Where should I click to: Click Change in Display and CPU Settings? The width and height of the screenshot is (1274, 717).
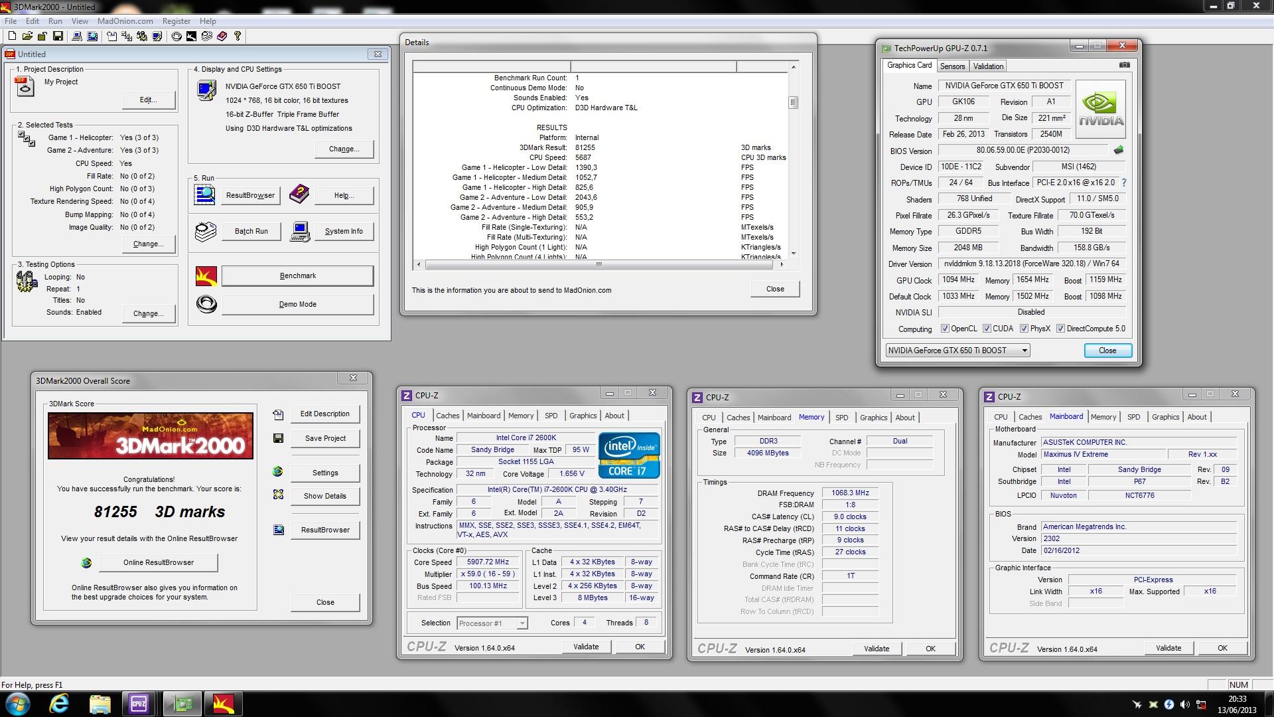click(344, 149)
